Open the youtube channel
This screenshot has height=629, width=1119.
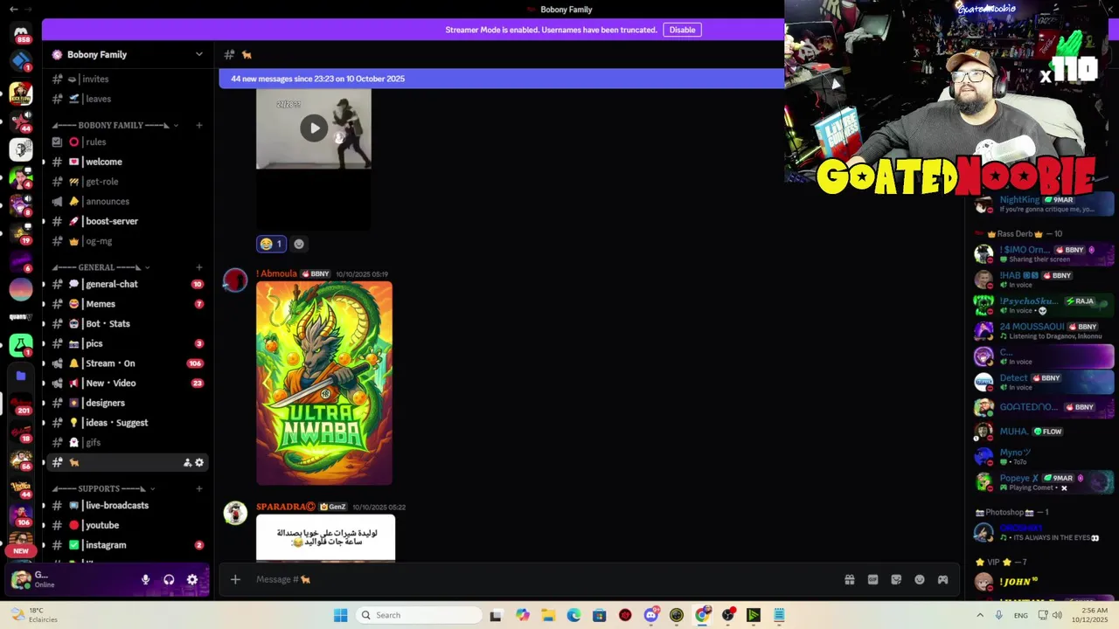point(128,525)
